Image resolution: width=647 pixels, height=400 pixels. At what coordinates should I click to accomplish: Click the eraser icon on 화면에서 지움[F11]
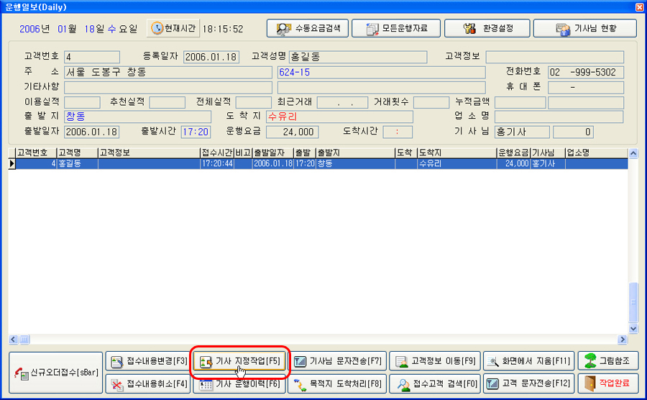pos(492,362)
